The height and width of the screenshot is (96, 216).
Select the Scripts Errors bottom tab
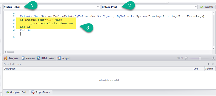click(x=41, y=92)
